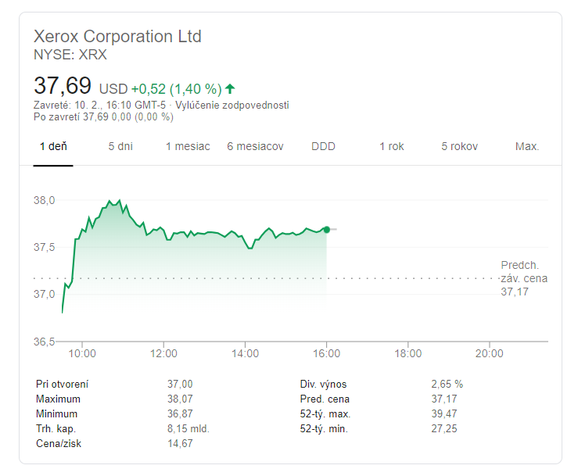Open the 1 mesiac chart view
Screen dimensions: 578x476
click(x=188, y=147)
